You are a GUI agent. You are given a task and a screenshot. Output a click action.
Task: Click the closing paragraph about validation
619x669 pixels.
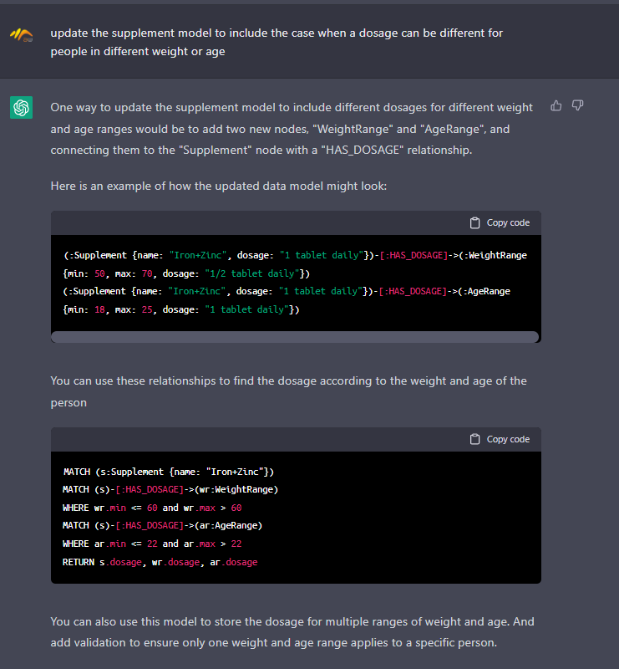(x=292, y=632)
